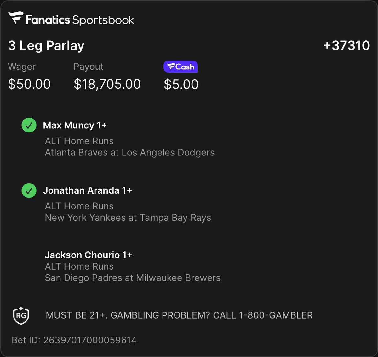Click the Fanatics Sportsbook wordmark

click(80, 20)
